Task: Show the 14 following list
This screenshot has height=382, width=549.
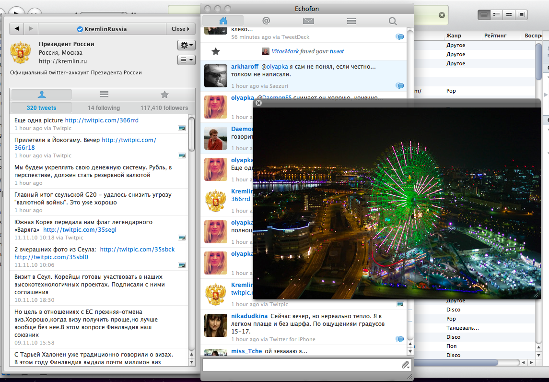Action: pyautogui.click(x=104, y=108)
